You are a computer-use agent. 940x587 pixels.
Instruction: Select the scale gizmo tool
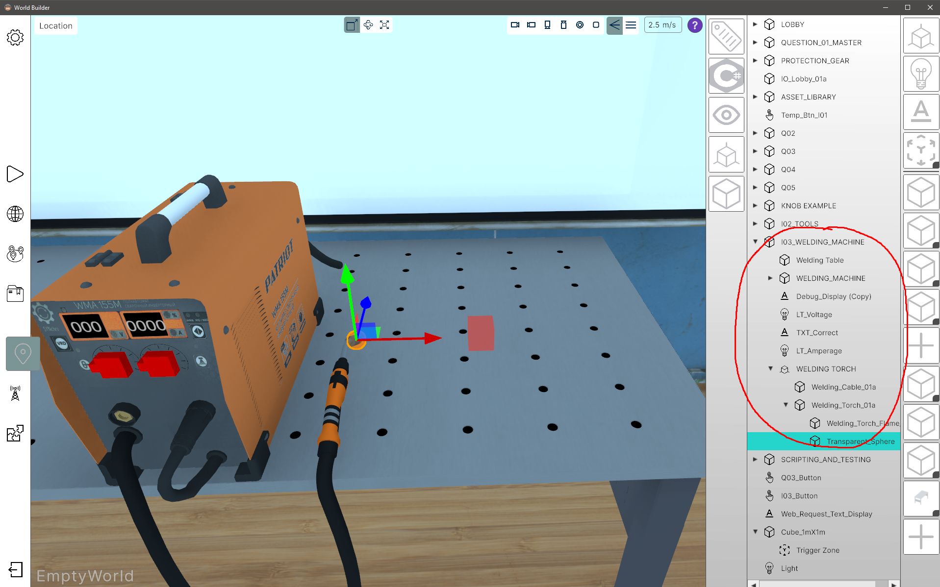coord(384,25)
